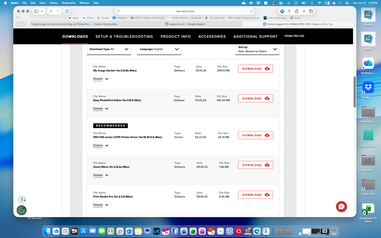This screenshot has width=381, height=238.
Task: Open the Evergreens FY 2026 desktop file
Action: tap(368, 213)
